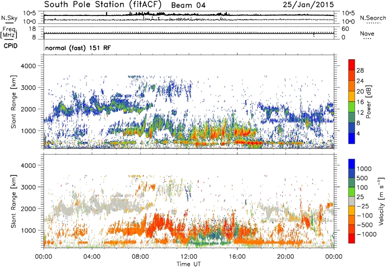
Task: Click the 'Velocity [m s-1]' colorbar label
Action: 381,201
